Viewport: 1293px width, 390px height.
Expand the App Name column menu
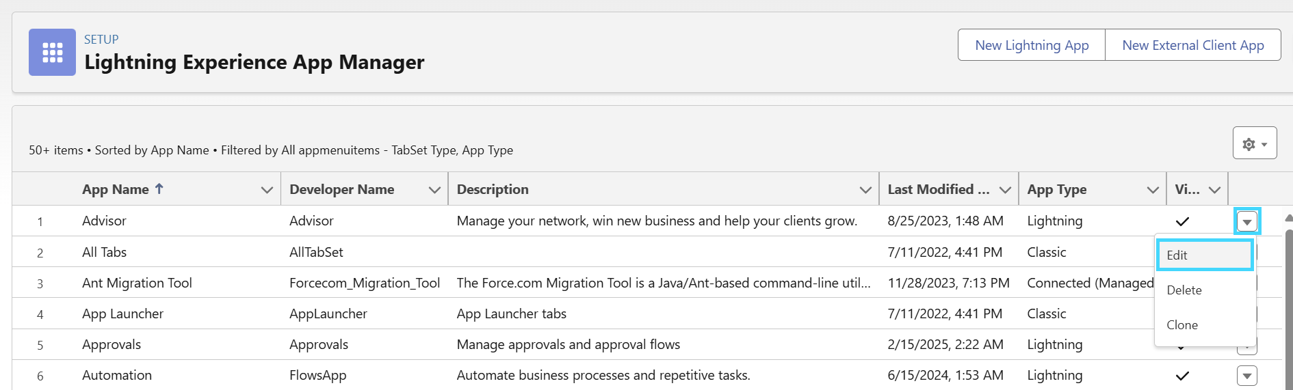pos(267,190)
